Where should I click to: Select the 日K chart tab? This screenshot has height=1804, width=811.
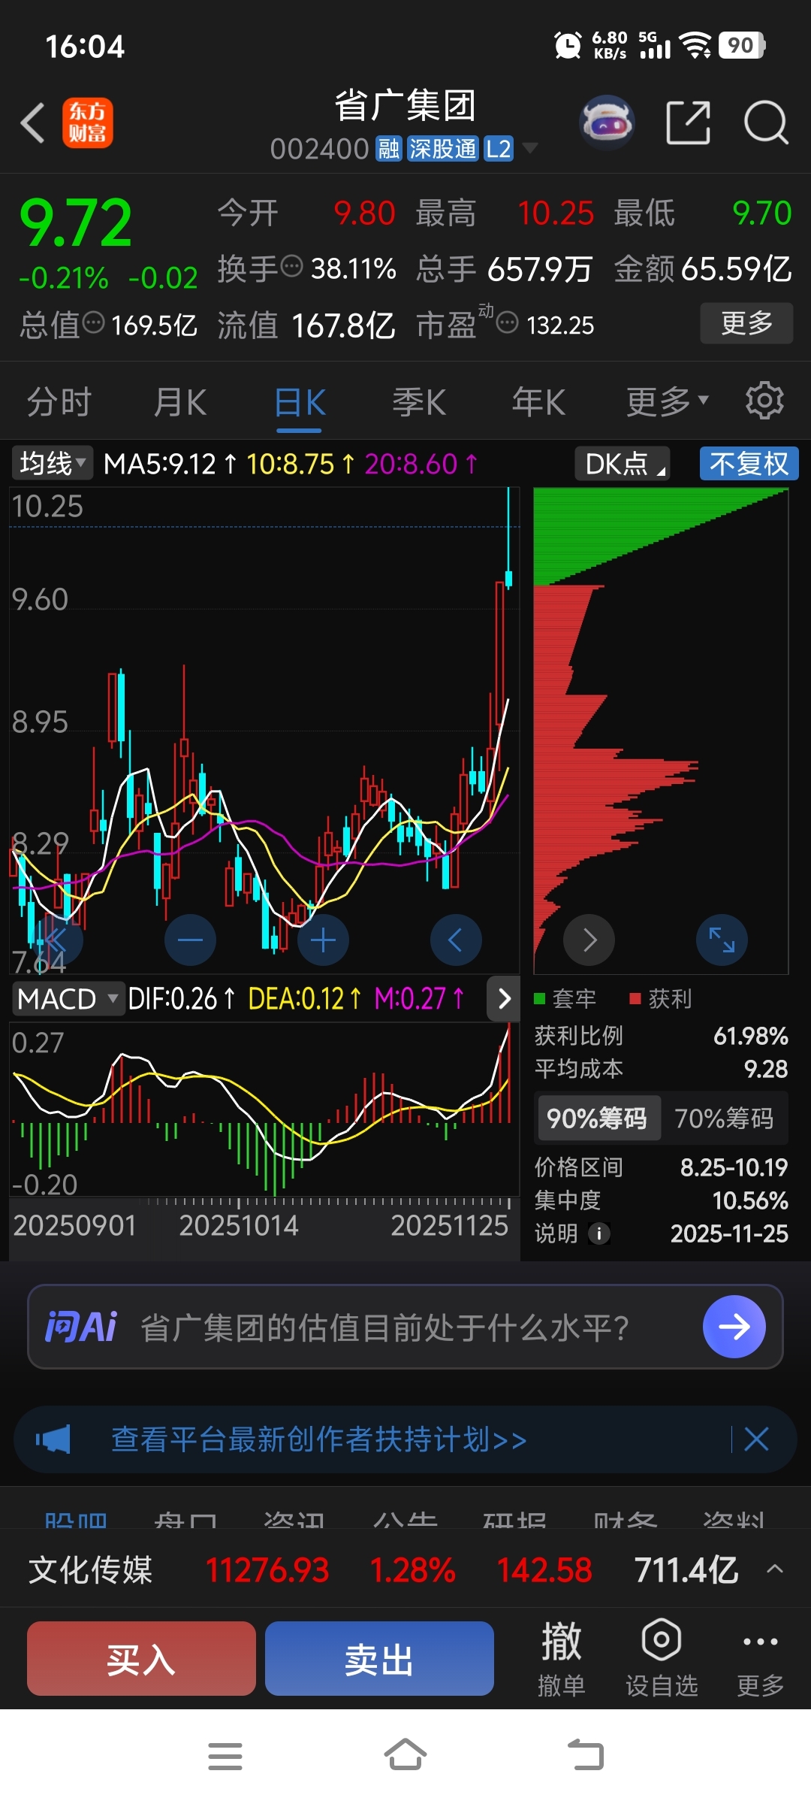coord(300,402)
